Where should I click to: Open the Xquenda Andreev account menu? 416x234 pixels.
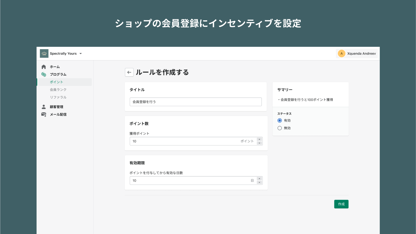coord(357,54)
